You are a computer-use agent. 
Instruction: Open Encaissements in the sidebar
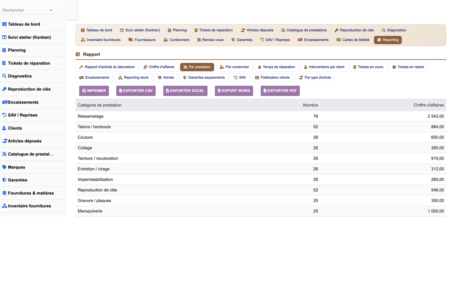(32, 102)
